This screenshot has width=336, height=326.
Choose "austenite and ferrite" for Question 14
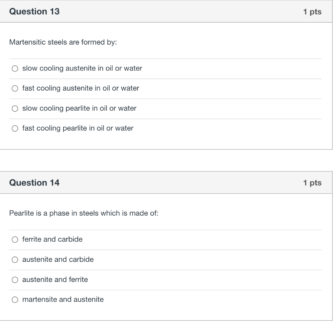pos(15,280)
